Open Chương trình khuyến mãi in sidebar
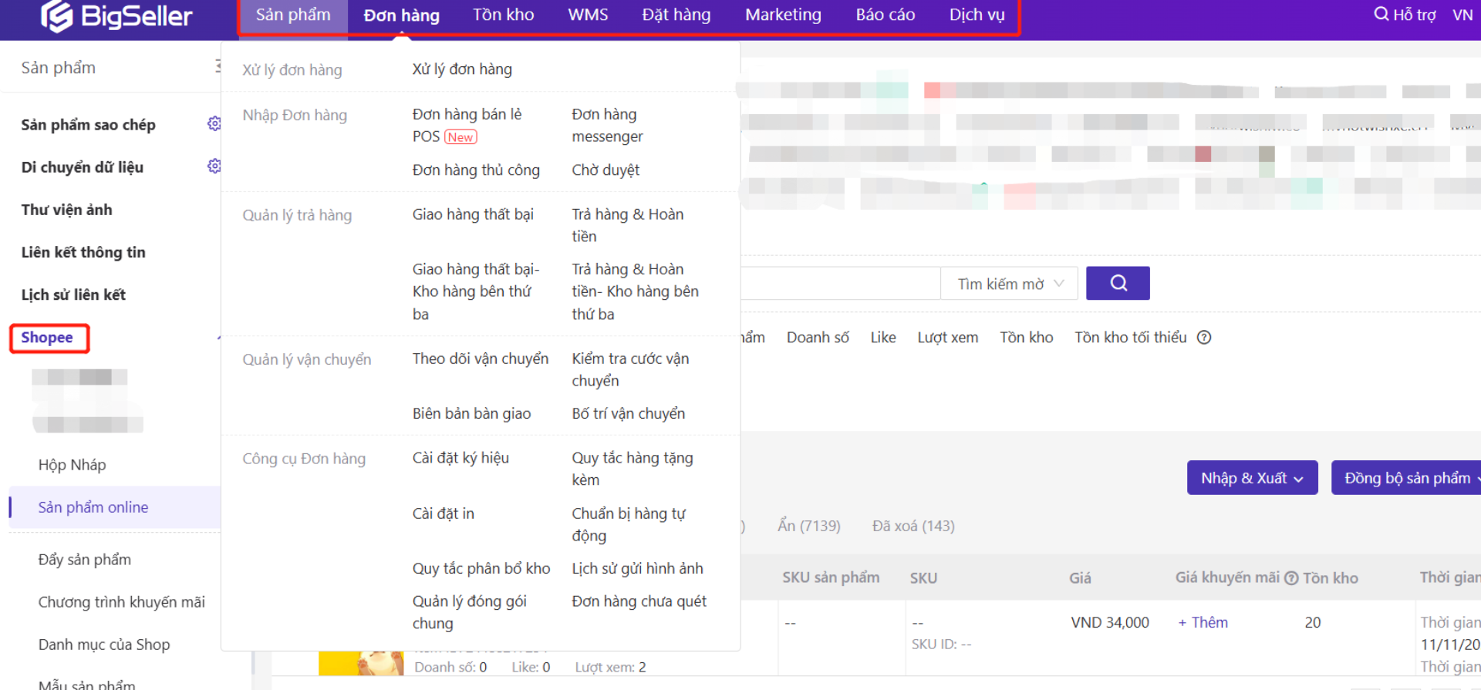The height and width of the screenshot is (690, 1481). 122,602
